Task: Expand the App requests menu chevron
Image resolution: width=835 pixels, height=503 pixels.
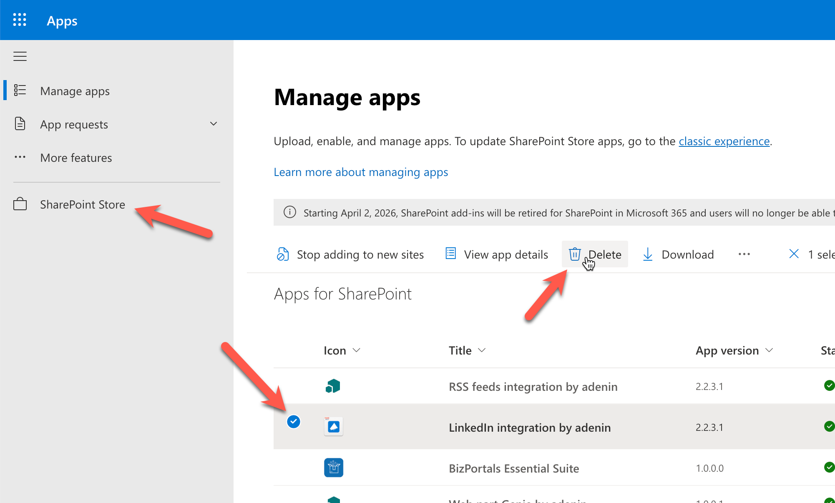Action: 214,124
